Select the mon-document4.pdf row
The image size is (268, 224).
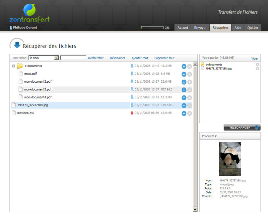tap(105, 97)
